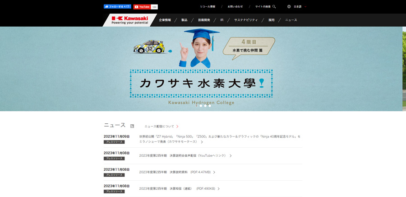406x197 pixels.
Task: Click the arrow beside ニュース配信について
Action: pos(177,127)
